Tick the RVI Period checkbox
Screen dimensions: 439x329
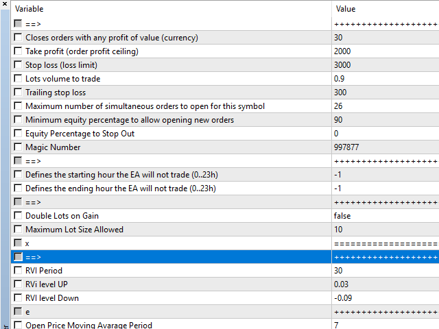(x=18, y=271)
